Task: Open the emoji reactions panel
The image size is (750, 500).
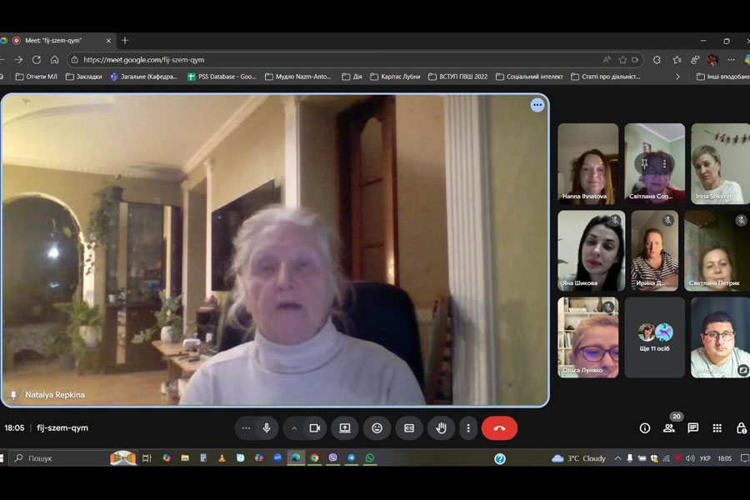Action: [x=377, y=428]
